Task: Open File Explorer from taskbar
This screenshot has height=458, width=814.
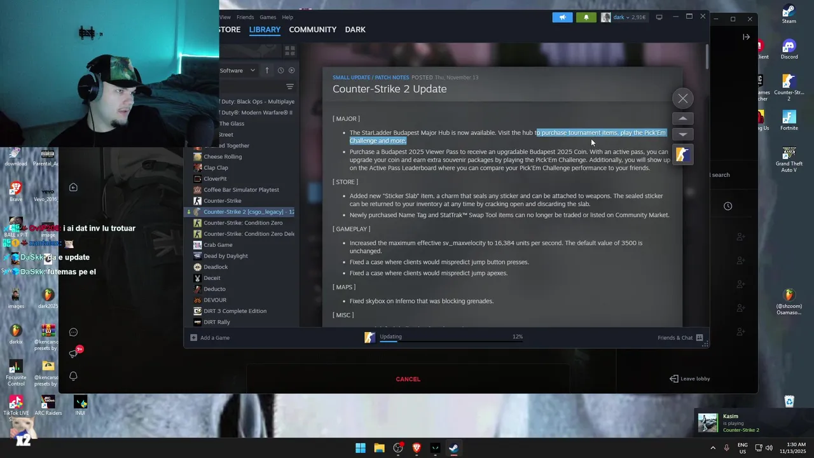Action: click(379, 448)
